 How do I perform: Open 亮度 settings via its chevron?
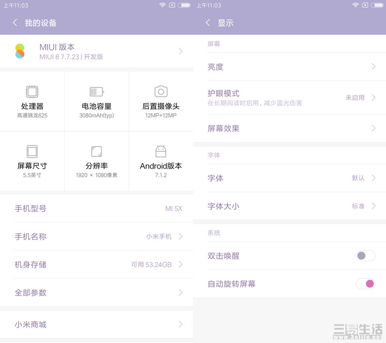pos(374,67)
